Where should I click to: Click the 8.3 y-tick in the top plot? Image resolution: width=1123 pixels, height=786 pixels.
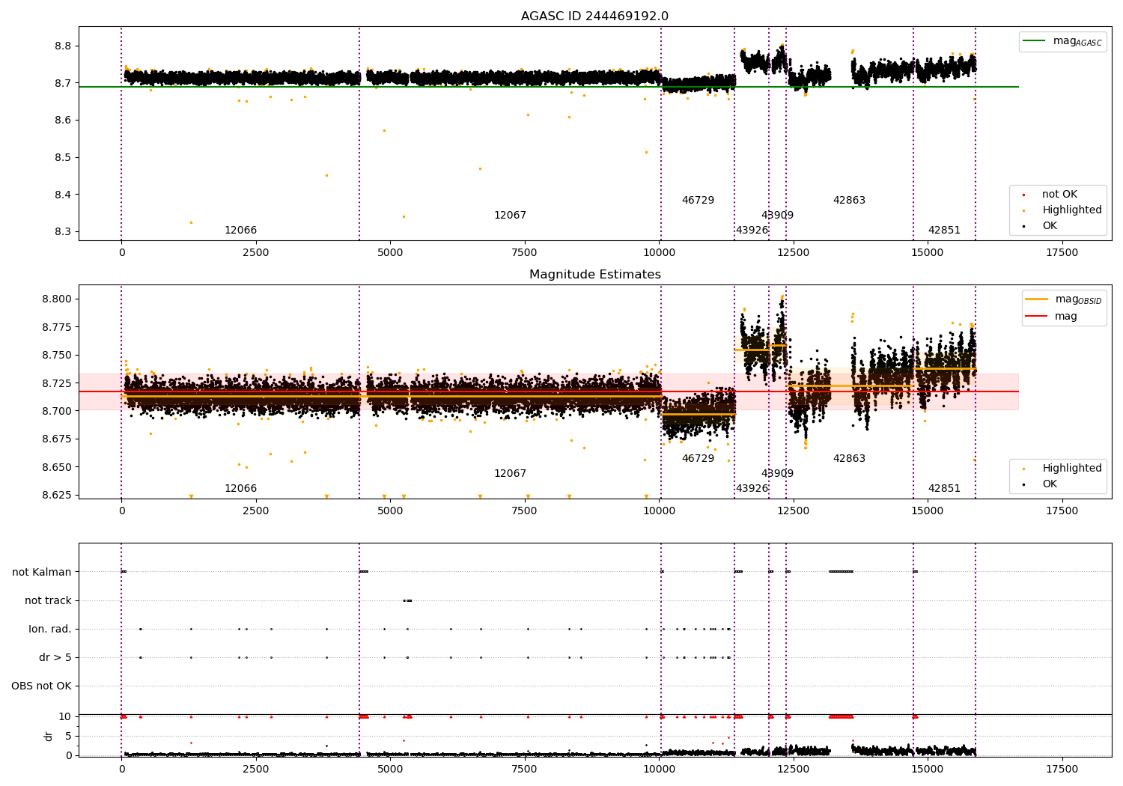(x=63, y=232)
